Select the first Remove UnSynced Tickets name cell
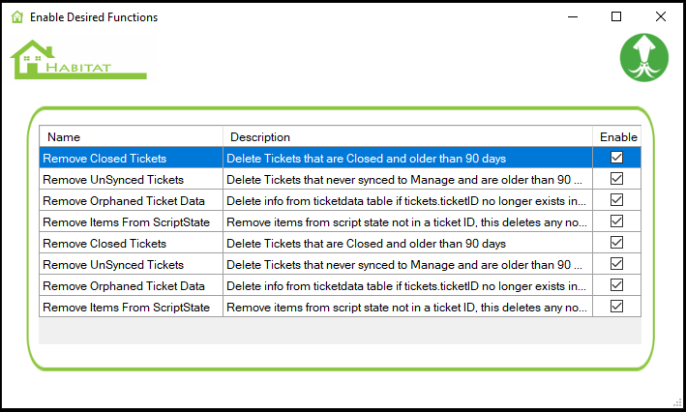The image size is (686, 412). coord(113,179)
